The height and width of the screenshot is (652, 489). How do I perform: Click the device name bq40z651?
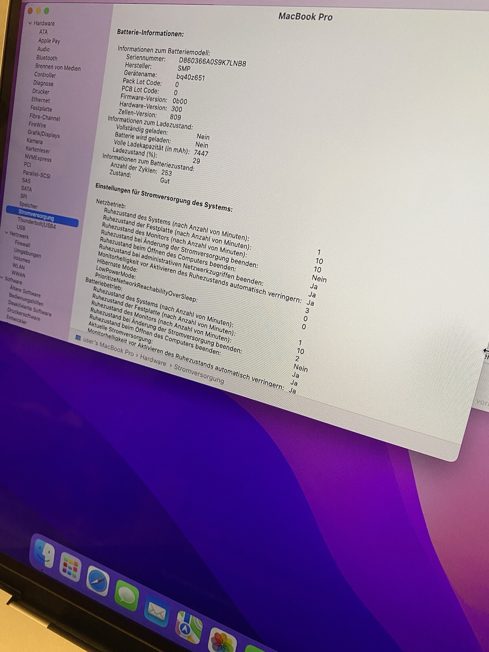pos(191,77)
